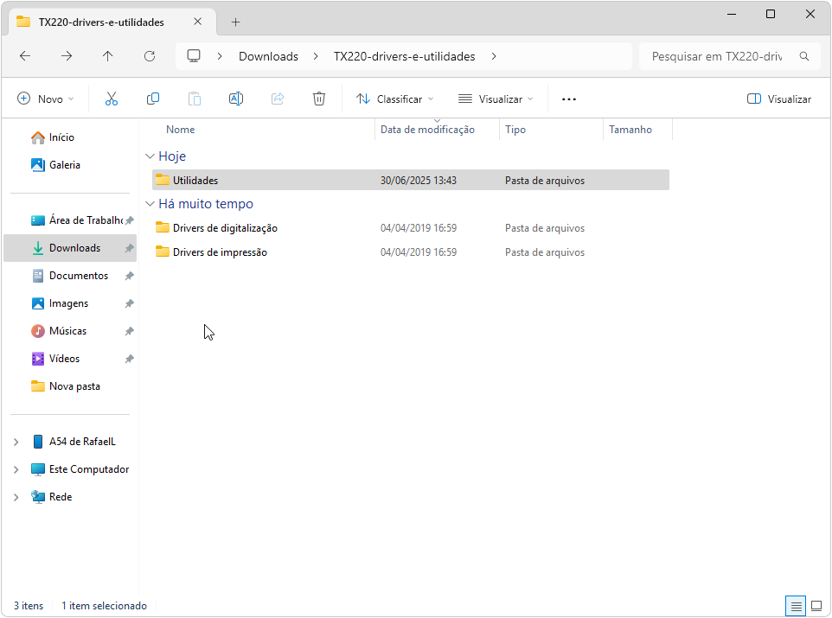Viewport: 832px width, 618px height.
Task: Click chevron after Downloads in breadcrumb
Action: [x=316, y=56]
